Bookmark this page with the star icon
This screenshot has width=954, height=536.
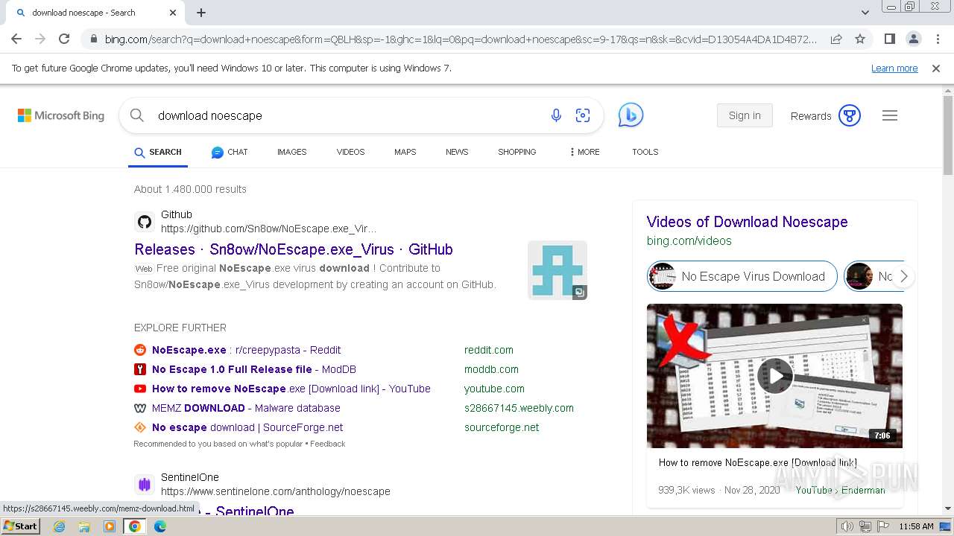[x=860, y=39]
